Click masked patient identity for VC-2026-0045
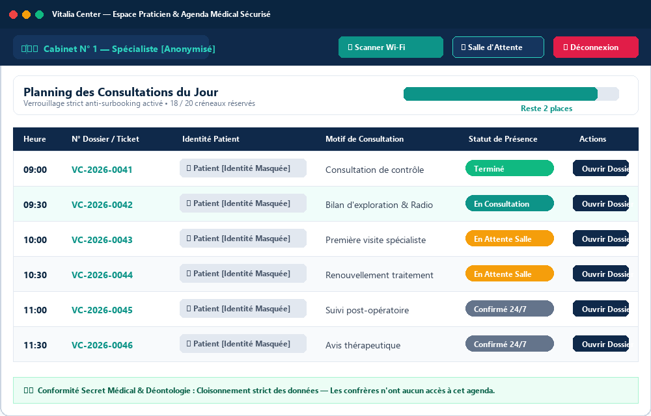This screenshot has width=651, height=416. coord(243,309)
